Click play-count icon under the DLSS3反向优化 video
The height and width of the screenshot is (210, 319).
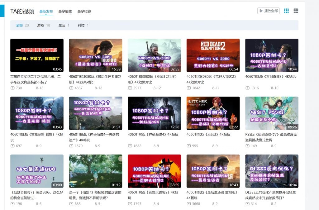pos(248,204)
